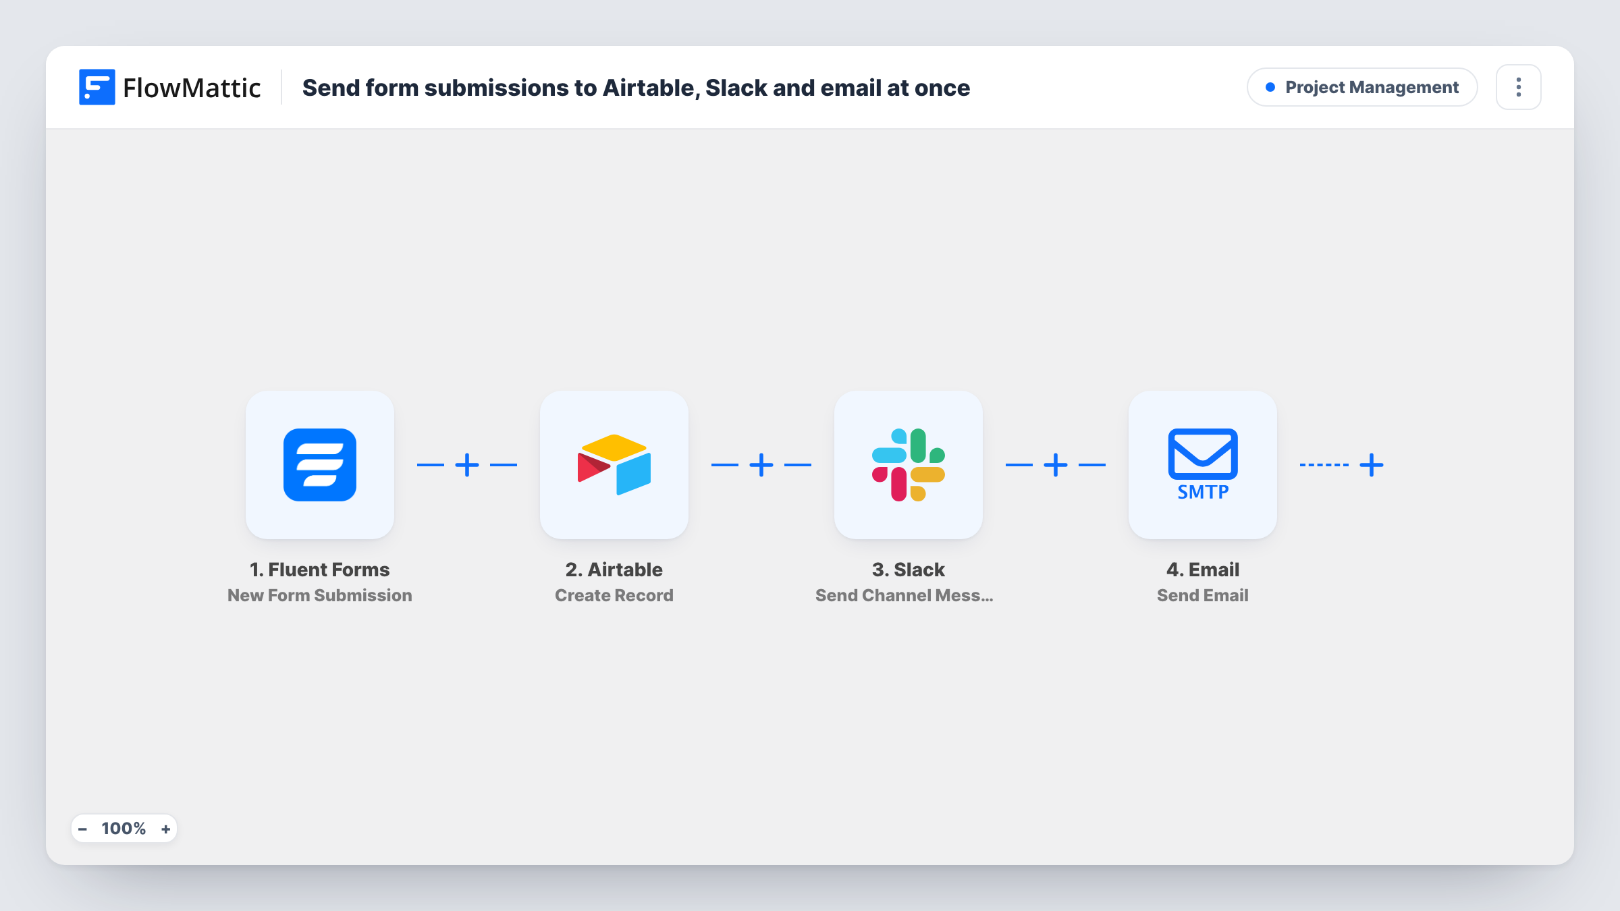Select the 'Send Channel Mess...' subtitle
This screenshot has height=911, width=1620.
click(x=905, y=595)
